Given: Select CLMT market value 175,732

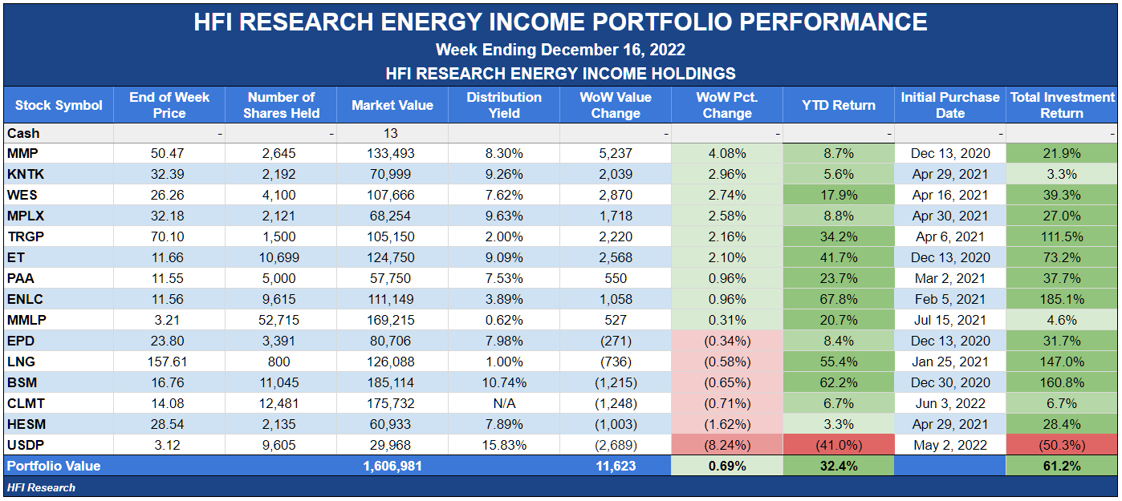Looking at the screenshot, I should 392,403.
